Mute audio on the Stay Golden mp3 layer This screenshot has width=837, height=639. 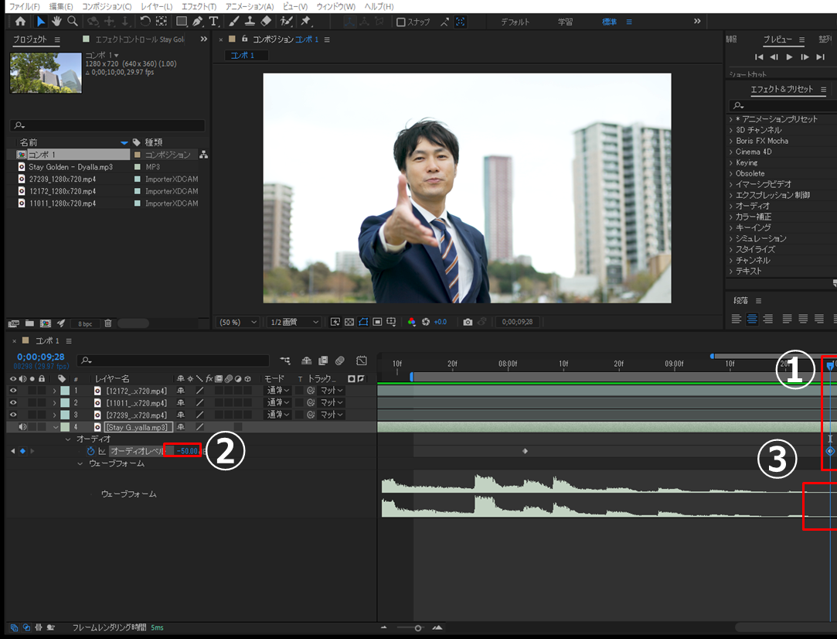pyautogui.click(x=22, y=427)
